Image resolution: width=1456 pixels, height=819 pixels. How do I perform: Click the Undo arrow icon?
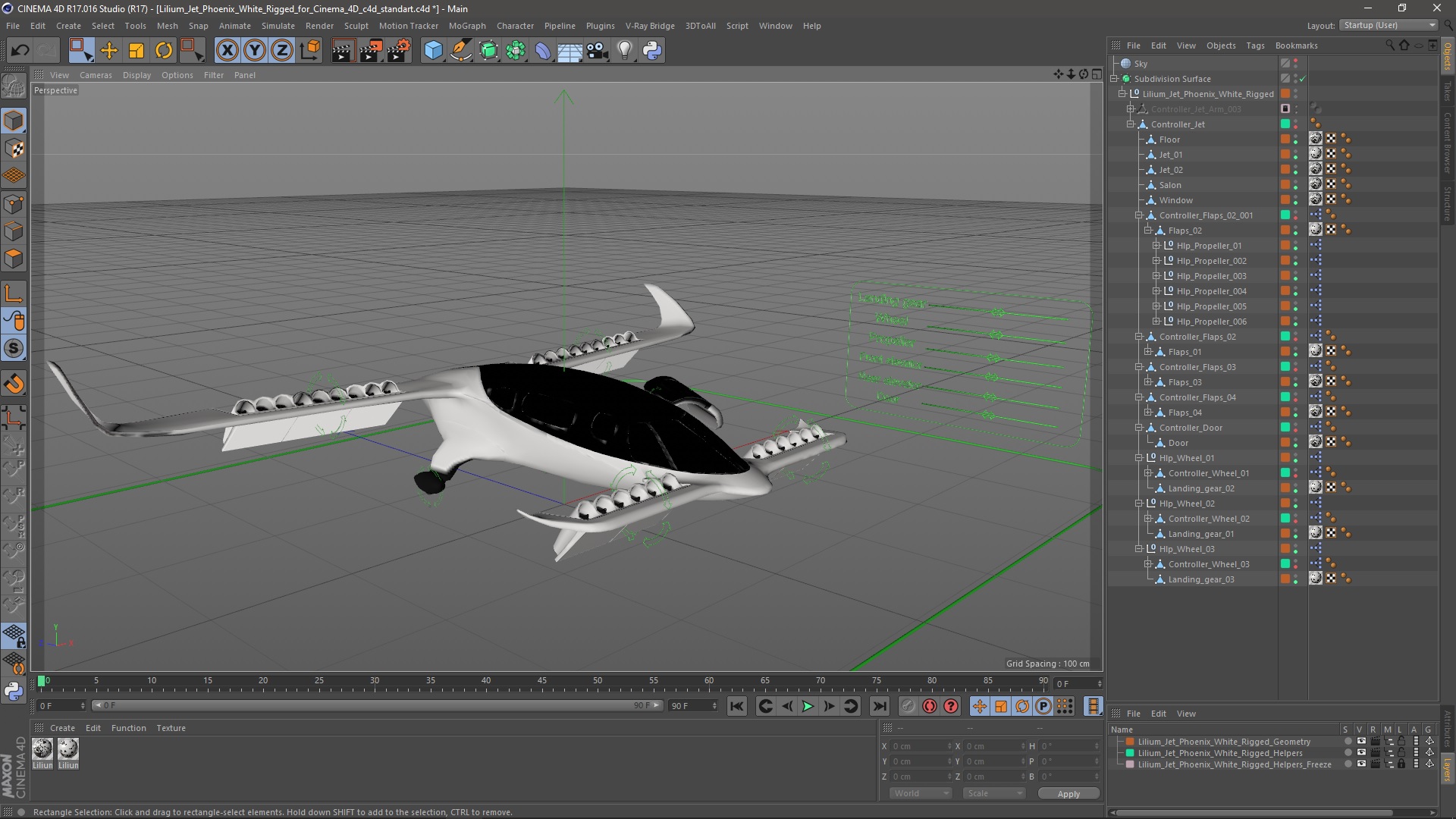pos(20,51)
